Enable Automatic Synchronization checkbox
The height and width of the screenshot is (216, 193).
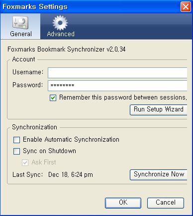coord(16,140)
